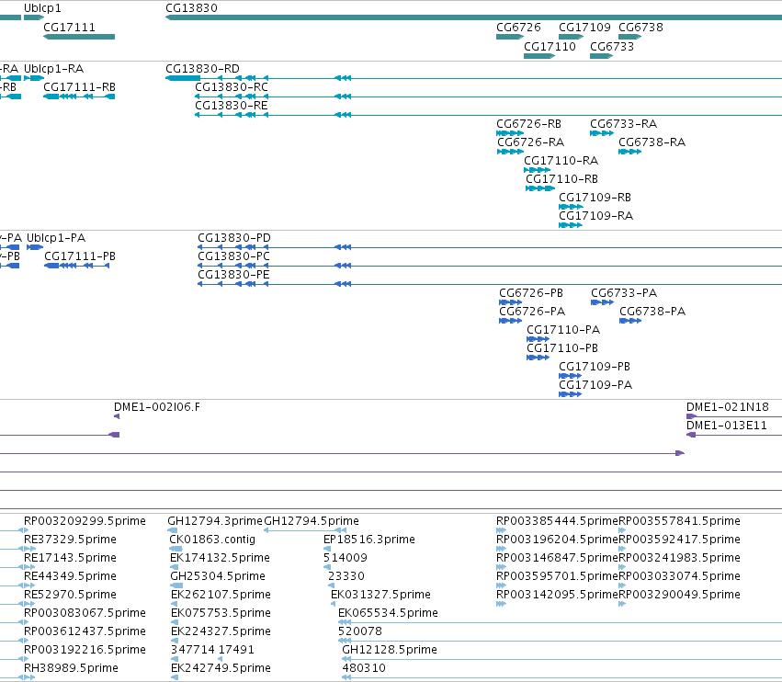Select transcript CG6733-RA
The height and width of the screenshot is (682, 782).
pyautogui.click(x=602, y=133)
